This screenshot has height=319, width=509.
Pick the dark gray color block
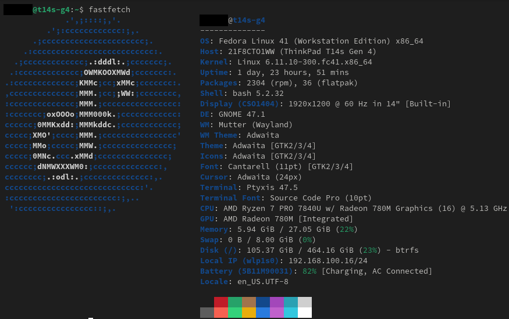click(x=207, y=313)
